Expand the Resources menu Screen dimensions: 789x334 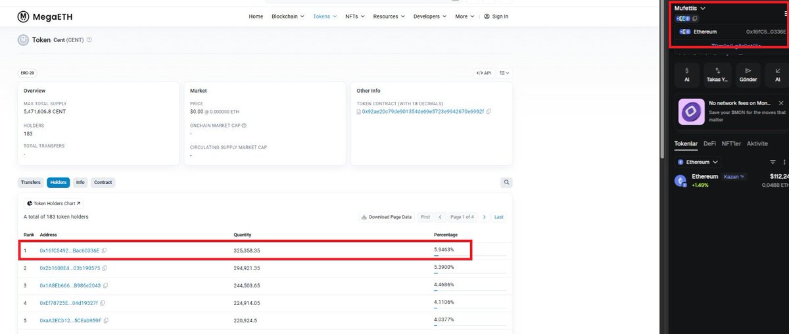click(x=389, y=16)
